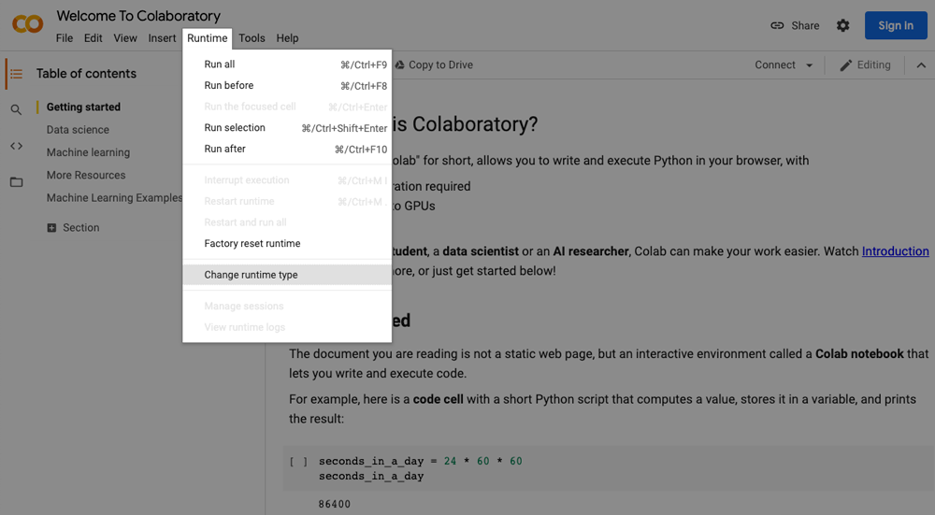Open the Help menu

pos(287,38)
